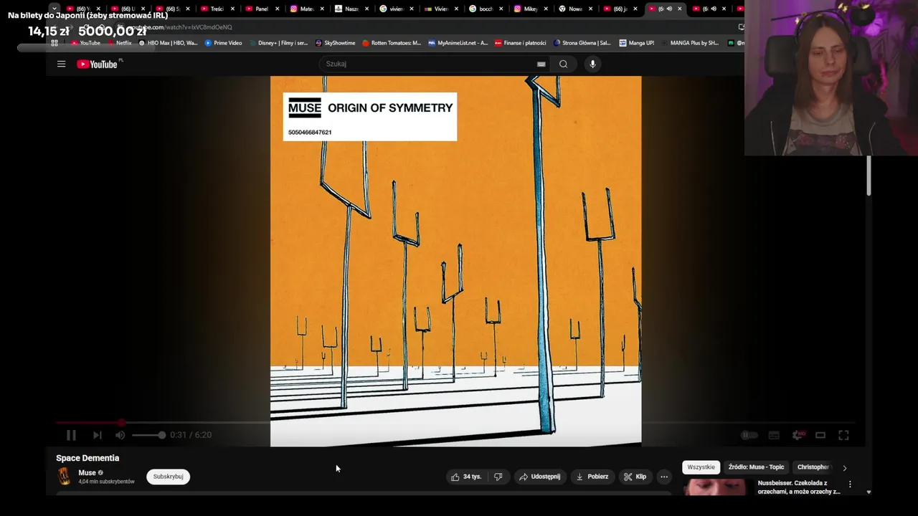Image resolution: width=918 pixels, height=516 pixels.
Task: Open Nussbeisser recommended video thumbnail
Action: (714, 487)
